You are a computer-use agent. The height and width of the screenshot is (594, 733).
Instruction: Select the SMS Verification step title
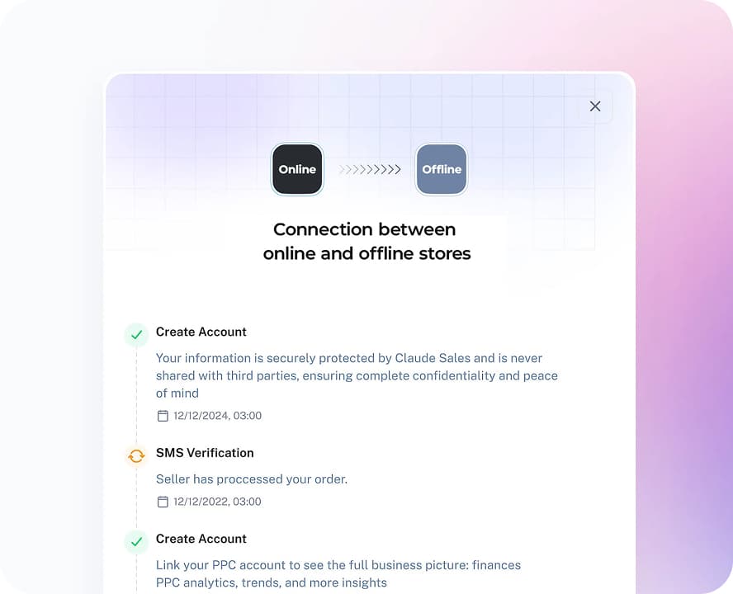click(x=205, y=453)
